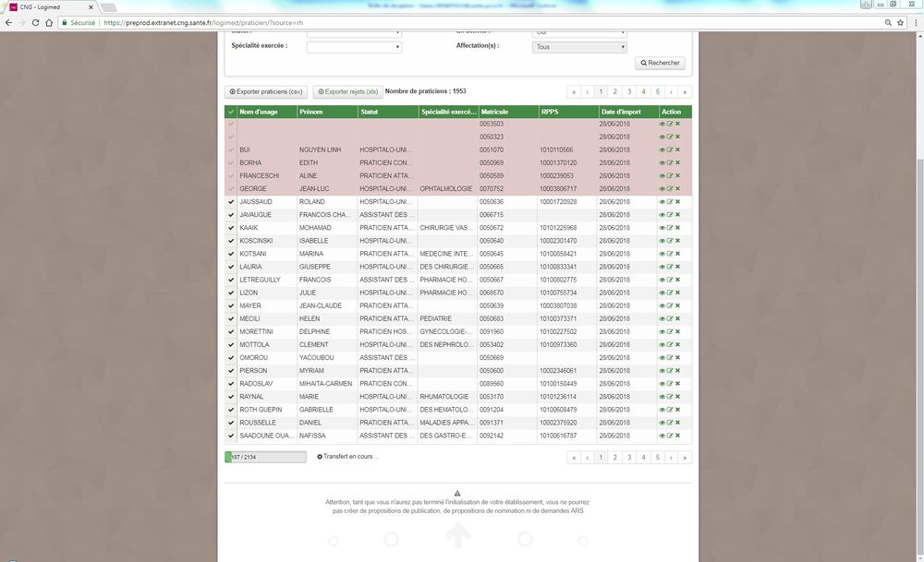View details of GEORGE Jean-Luc

coord(662,189)
